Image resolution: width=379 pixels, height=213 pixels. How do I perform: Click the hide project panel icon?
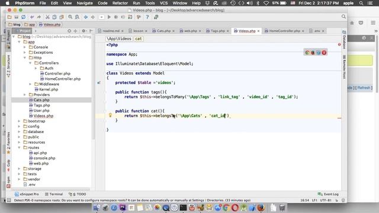(91, 31)
